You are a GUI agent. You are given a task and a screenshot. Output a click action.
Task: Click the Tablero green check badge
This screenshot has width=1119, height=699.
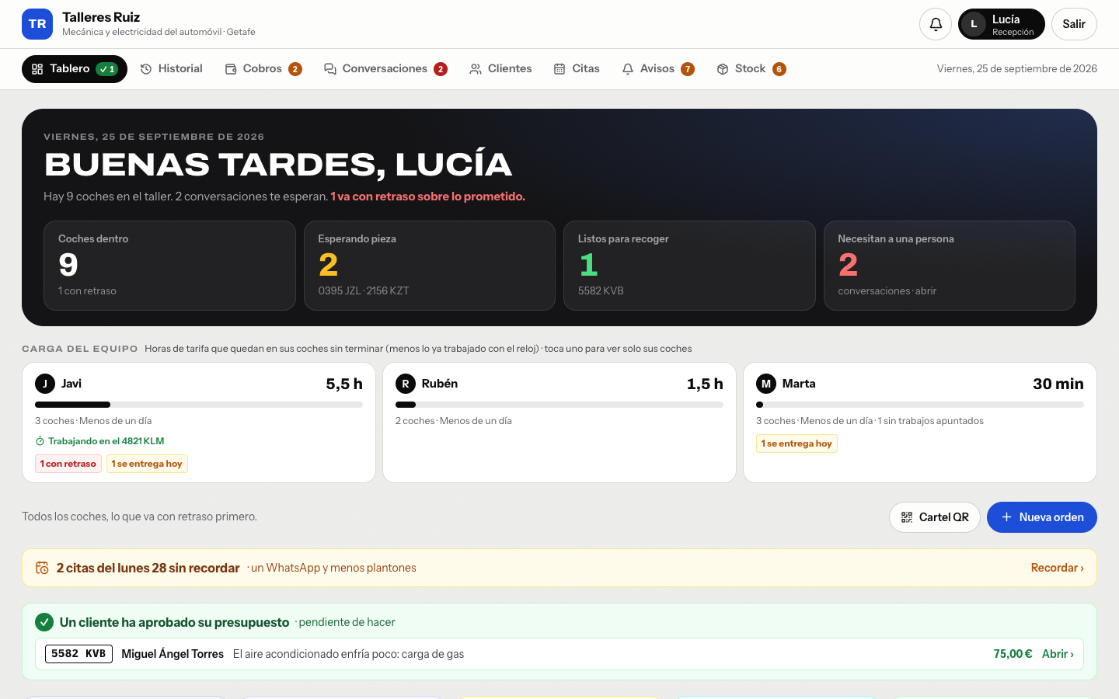(x=107, y=69)
